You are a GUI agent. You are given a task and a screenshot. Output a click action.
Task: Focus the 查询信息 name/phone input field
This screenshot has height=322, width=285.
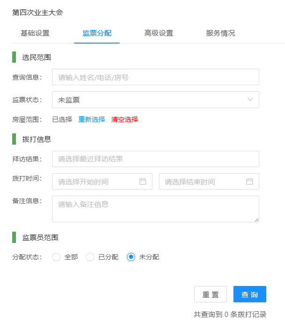(155, 77)
